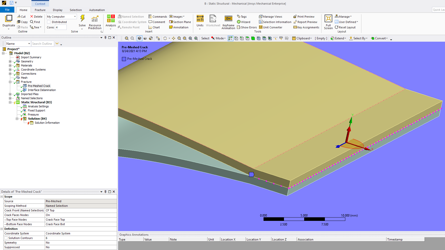Click the Keyframe Animation icon

click(x=228, y=19)
